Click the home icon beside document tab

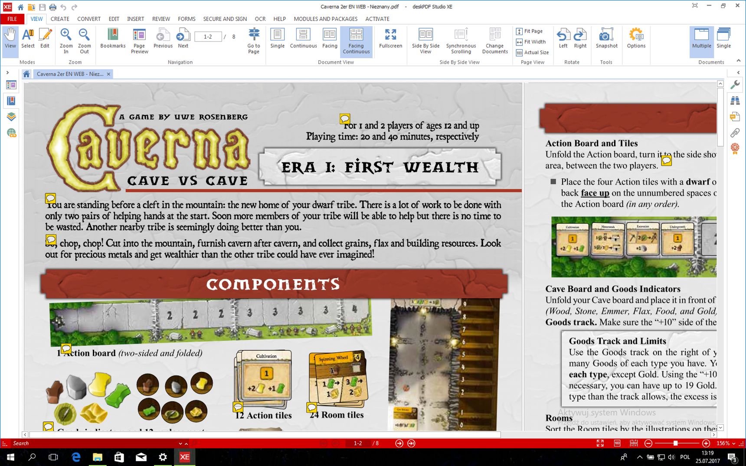click(x=26, y=74)
